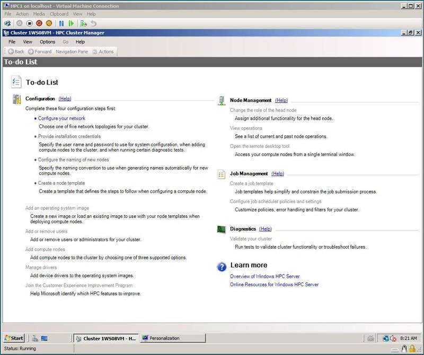Click the red shield security tray icon
Viewport: 424px width, 355px height.
[x=393, y=338]
